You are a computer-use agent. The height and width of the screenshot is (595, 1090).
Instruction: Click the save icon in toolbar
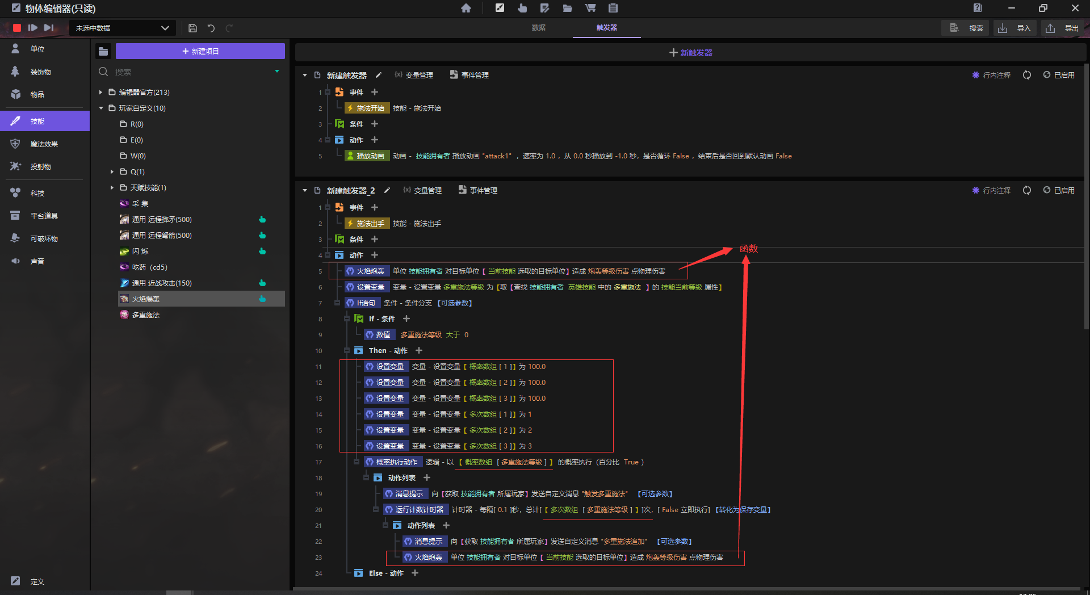tap(192, 28)
